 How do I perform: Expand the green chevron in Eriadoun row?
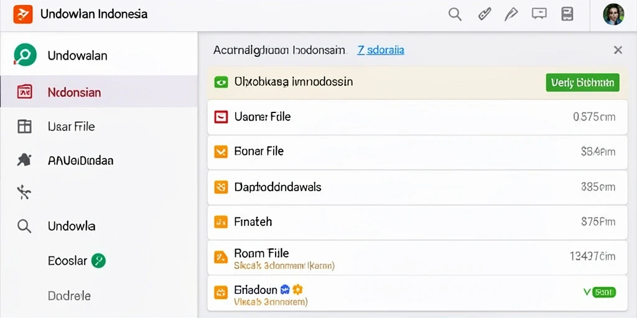[x=587, y=291]
